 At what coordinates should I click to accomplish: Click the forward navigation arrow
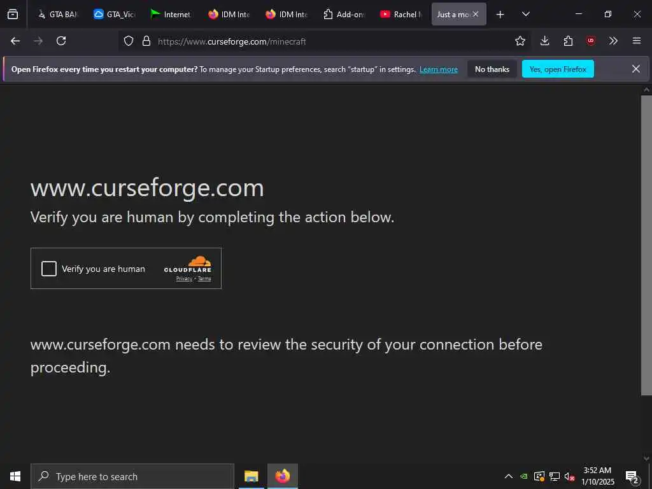click(38, 41)
